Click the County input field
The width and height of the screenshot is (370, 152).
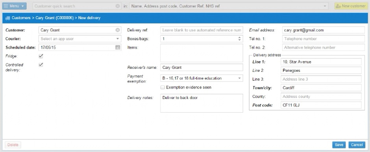(x=321, y=96)
